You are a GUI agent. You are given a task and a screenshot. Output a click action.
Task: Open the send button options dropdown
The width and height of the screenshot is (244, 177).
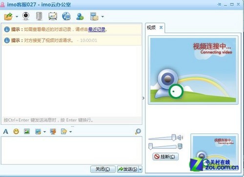[x=141, y=169]
